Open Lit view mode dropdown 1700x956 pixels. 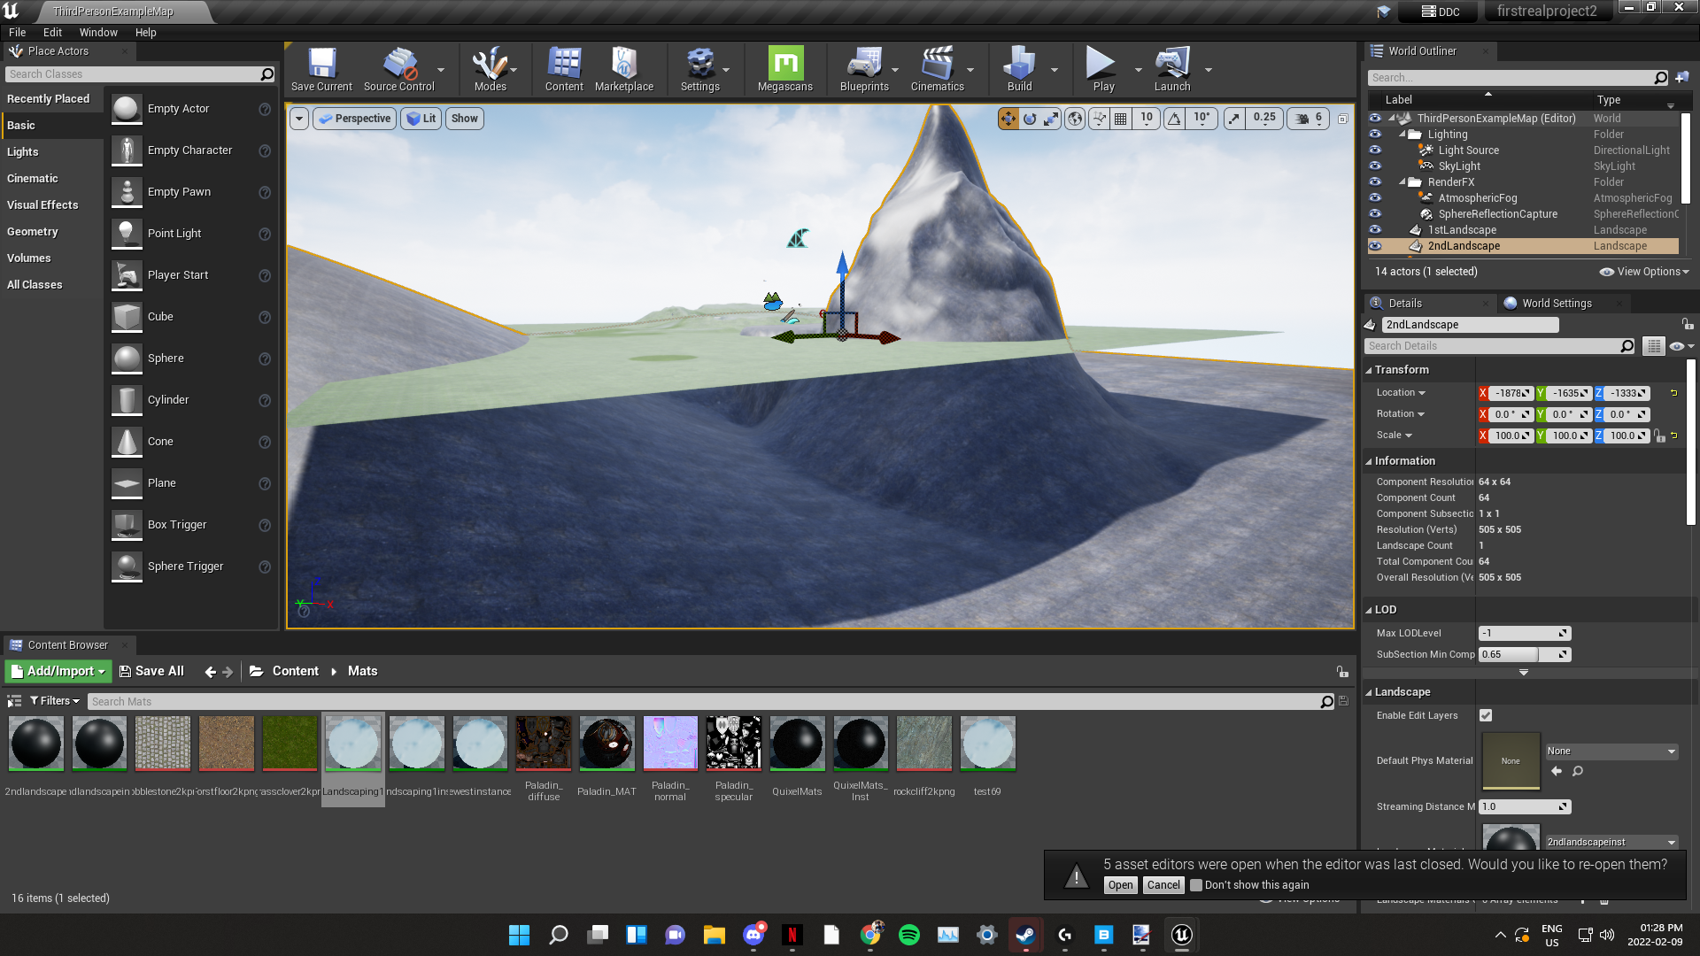421,119
